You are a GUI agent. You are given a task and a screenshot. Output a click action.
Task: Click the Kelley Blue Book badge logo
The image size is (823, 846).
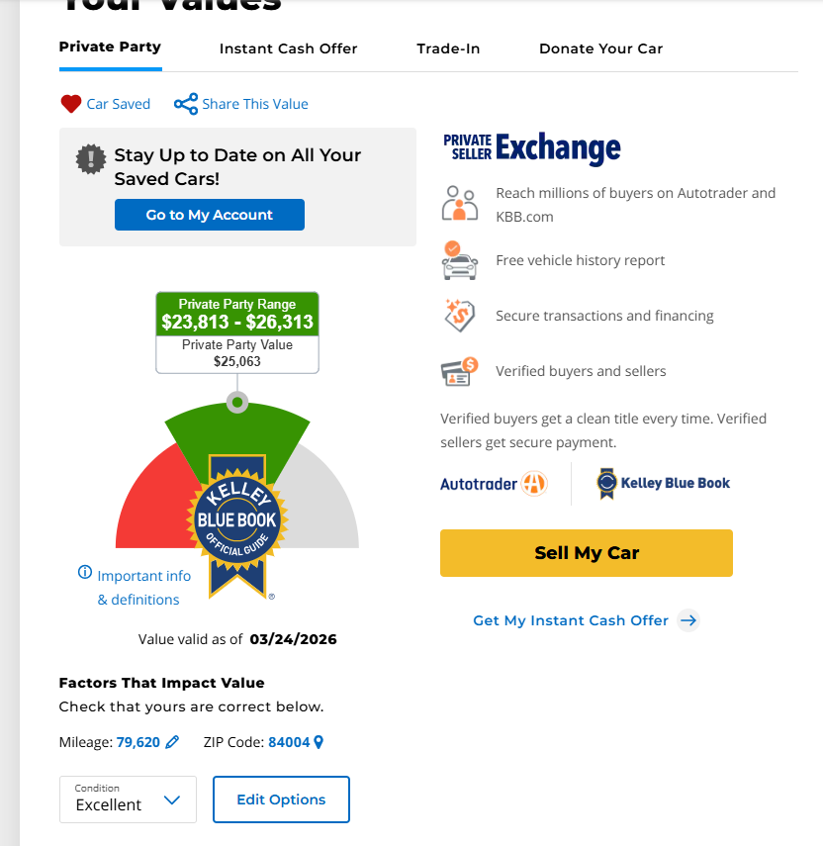click(237, 521)
